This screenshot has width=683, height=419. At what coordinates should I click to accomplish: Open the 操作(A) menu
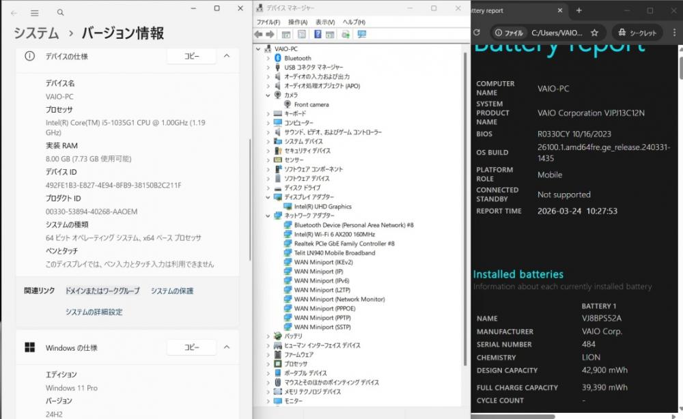pyautogui.click(x=298, y=23)
